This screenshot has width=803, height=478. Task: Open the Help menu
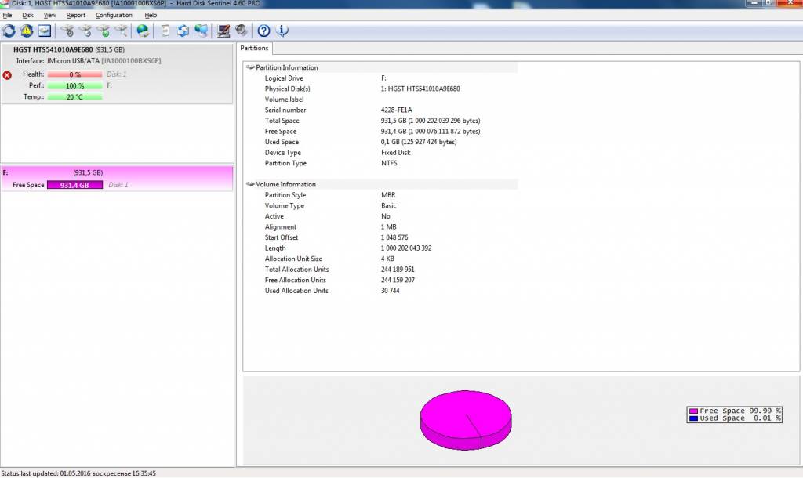(151, 16)
